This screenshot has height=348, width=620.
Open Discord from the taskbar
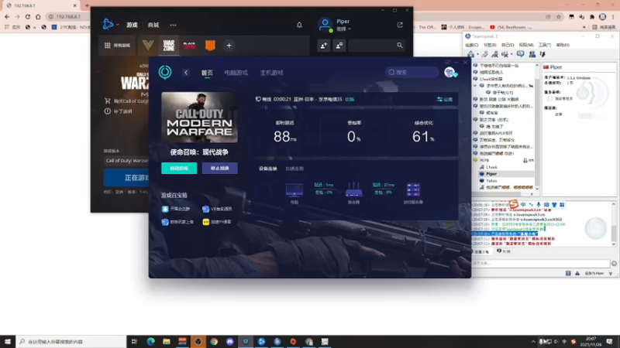tap(229, 341)
